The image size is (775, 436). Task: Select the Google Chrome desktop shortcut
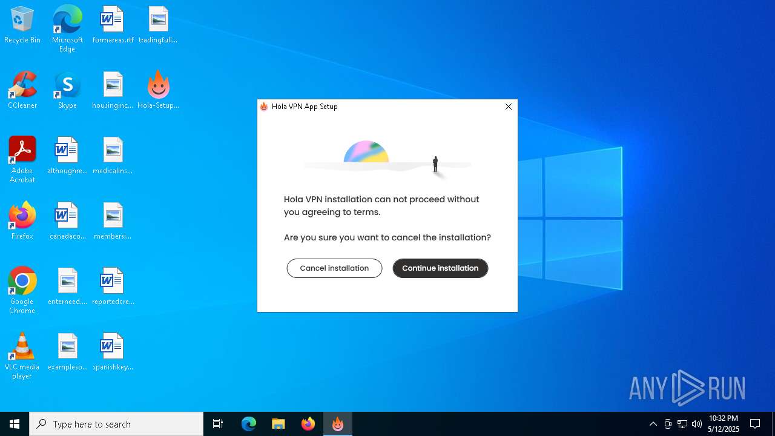coord(22,291)
